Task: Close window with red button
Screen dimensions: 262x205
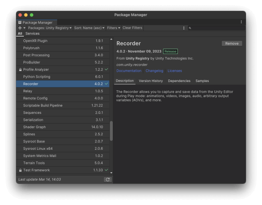Action: click(20, 15)
